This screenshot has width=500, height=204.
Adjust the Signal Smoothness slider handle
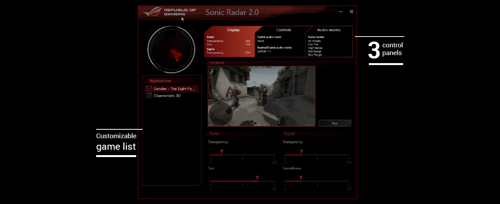[301, 178]
